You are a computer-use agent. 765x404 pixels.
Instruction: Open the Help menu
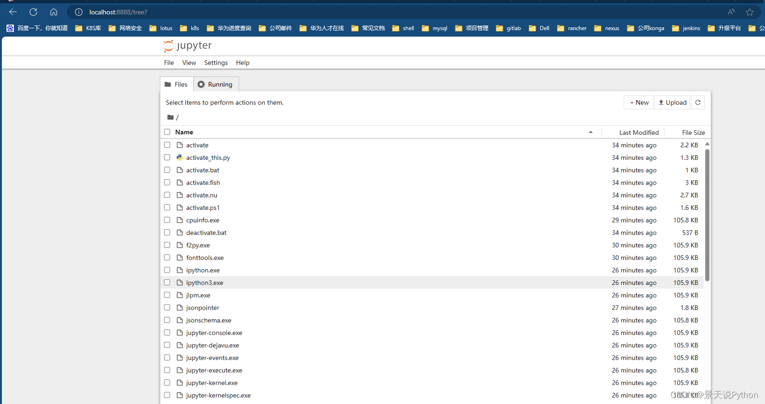click(x=243, y=63)
